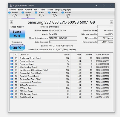Click status icon for Airflow Temperature
The width and height of the screenshot is (120, 117).
click(x=12, y=85)
